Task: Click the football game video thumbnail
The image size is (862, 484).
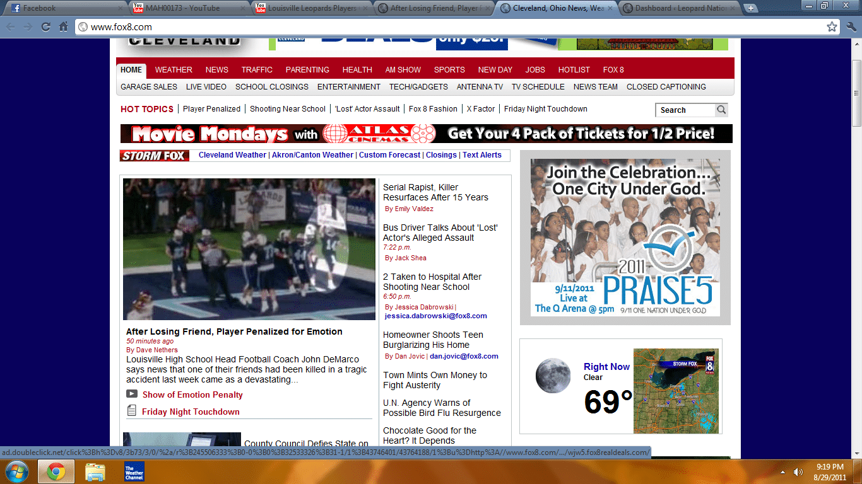Action: point(249,249)
